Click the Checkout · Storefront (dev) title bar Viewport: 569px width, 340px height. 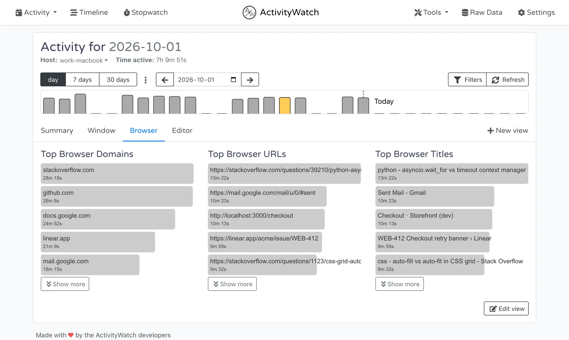click(x=434, y=219)
